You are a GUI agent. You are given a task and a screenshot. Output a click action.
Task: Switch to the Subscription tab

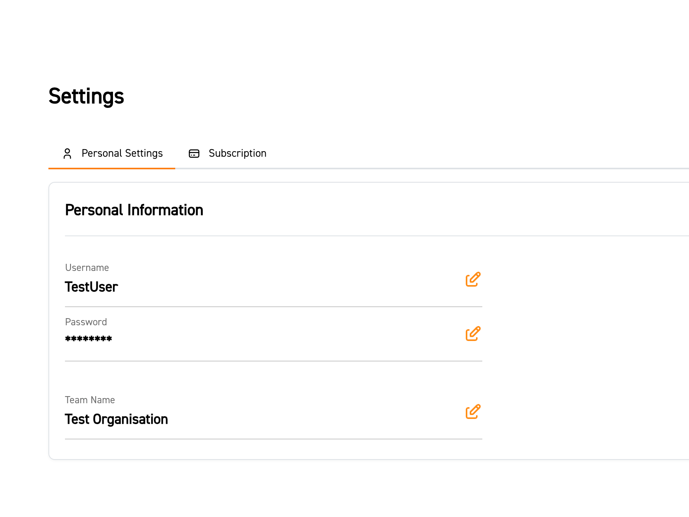237,154
